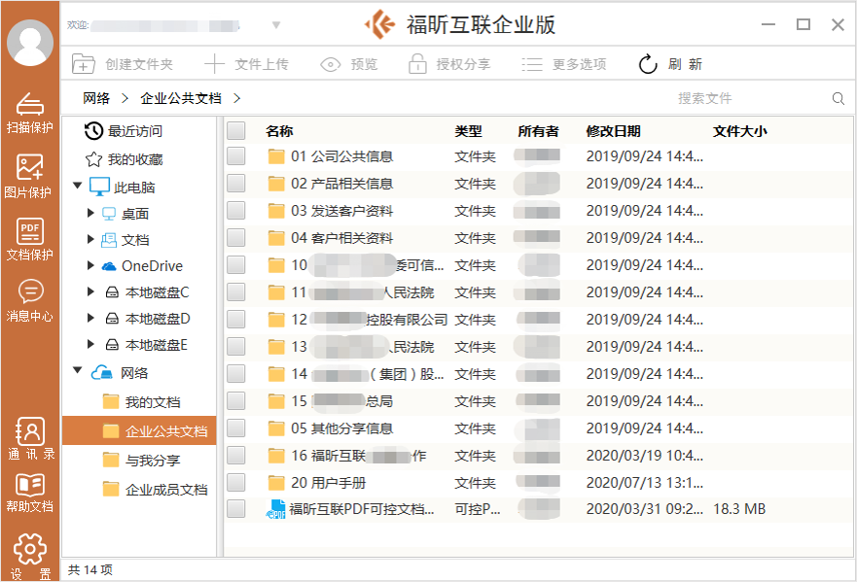The image size is (857, 582).
Task: Sort by 文件大小 column header
Action: [x=740, y=131]
